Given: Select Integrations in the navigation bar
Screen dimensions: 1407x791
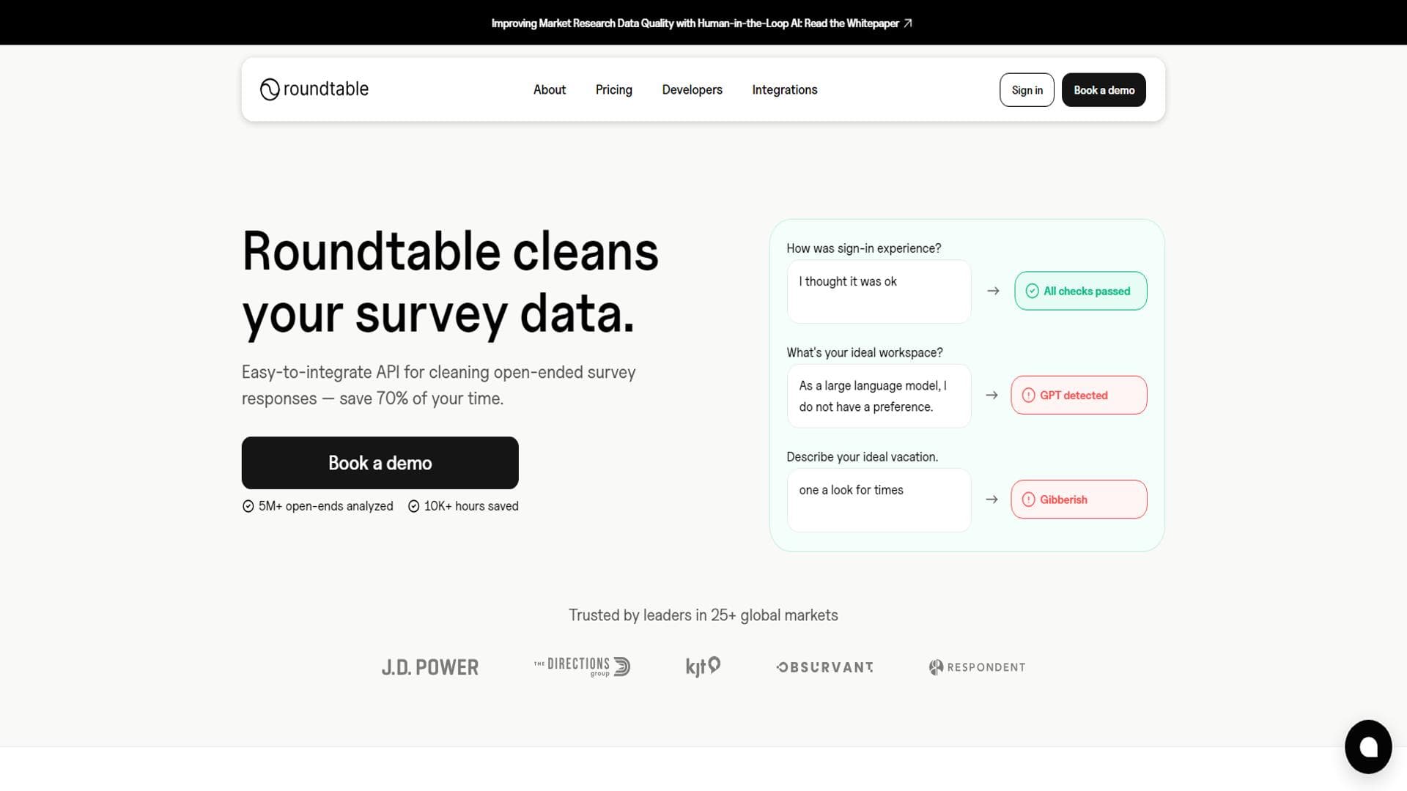Looking at the screenshot, I should (x=784, y=89).
